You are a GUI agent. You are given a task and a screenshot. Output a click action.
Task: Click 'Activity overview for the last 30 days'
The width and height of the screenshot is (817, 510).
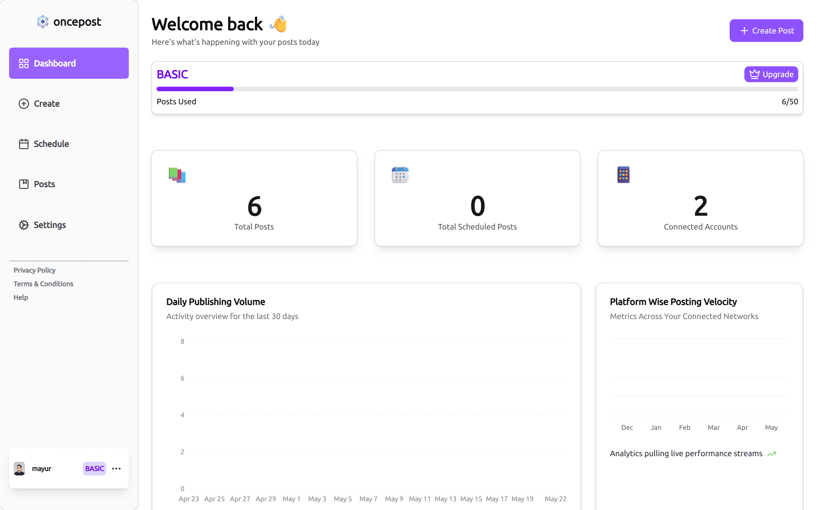click(x=232, y=316)
